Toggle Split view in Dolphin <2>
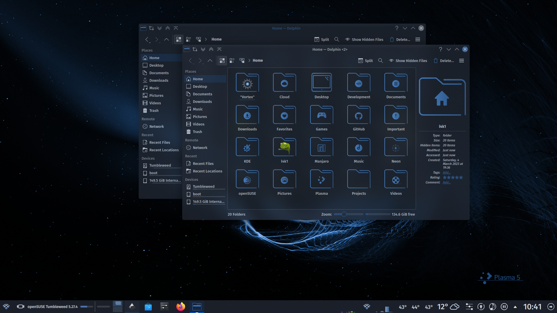This screenshot has height=313, width=557. click(x=366, y=61)
